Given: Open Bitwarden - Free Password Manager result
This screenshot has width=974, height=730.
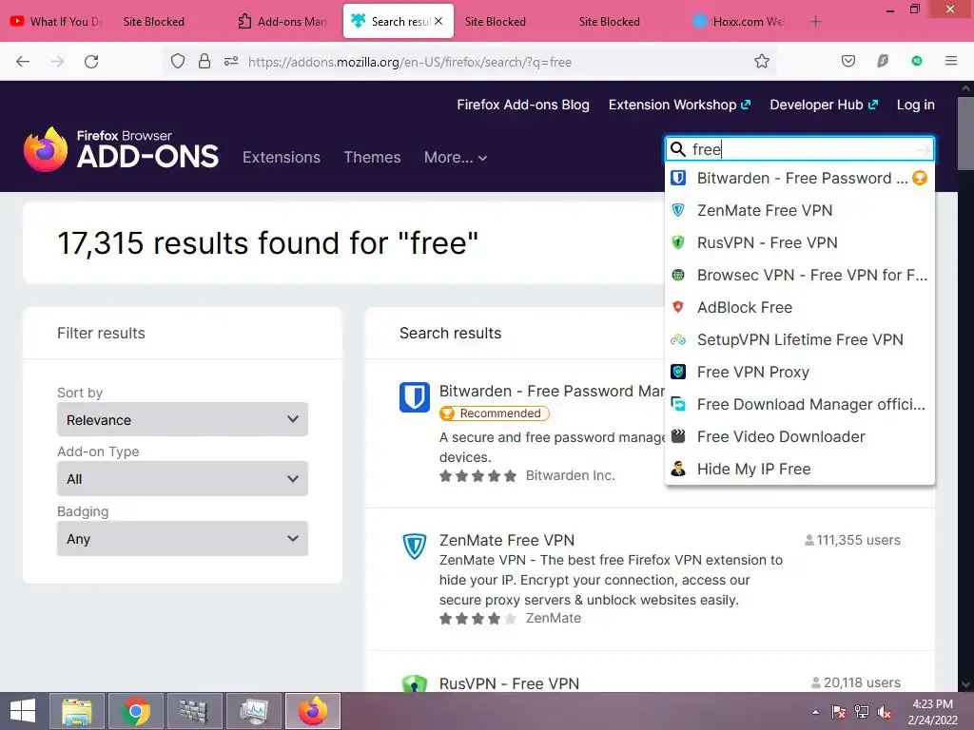Looking at the screenshot, I should click(x=552, y=391).
